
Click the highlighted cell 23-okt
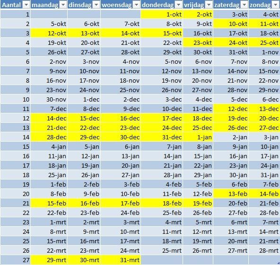(198, 43)
